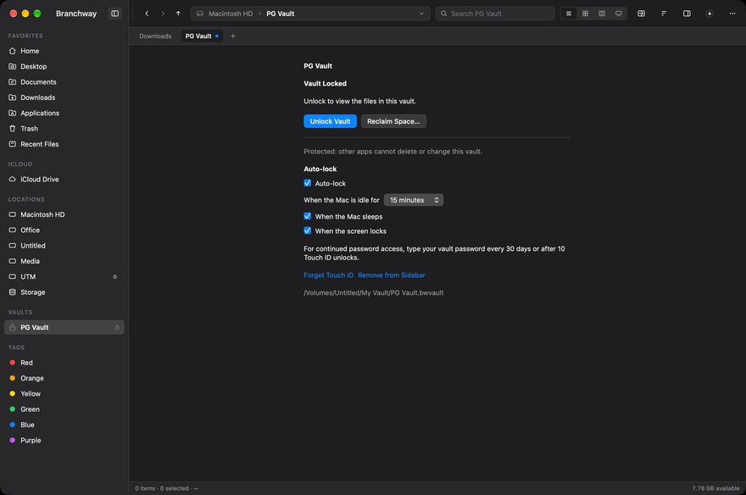The width and height of the screenshot is (746, 495).
Task: Navigate up to the enclosing folder
Action: click(178, 14)
